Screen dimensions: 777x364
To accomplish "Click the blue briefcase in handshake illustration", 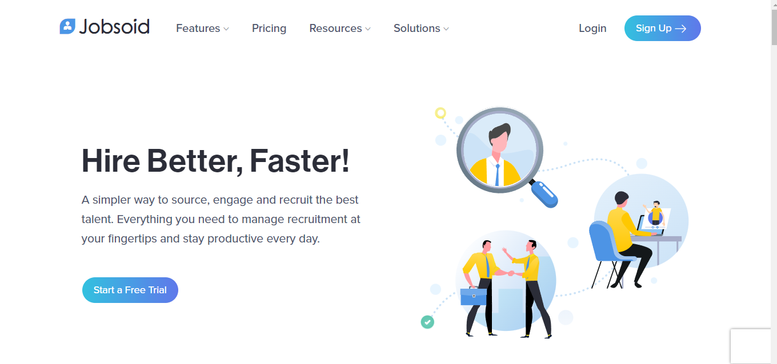I will click(x=474, y=297).
